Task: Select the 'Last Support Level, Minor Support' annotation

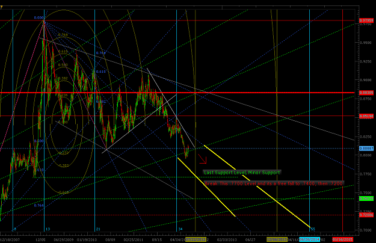Action: tap(242, 173)
